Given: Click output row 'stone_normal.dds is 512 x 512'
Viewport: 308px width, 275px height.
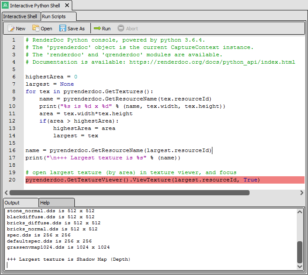Looking at the screenshot, I should pos(51,210).
